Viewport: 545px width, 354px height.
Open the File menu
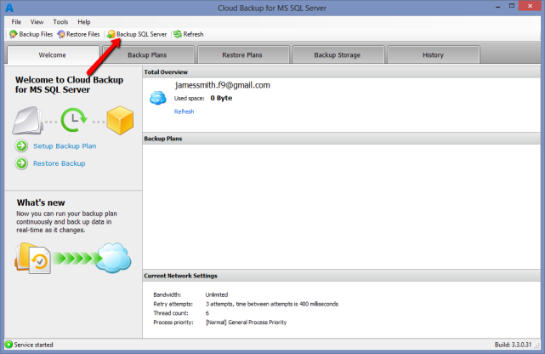click(17, 21)
